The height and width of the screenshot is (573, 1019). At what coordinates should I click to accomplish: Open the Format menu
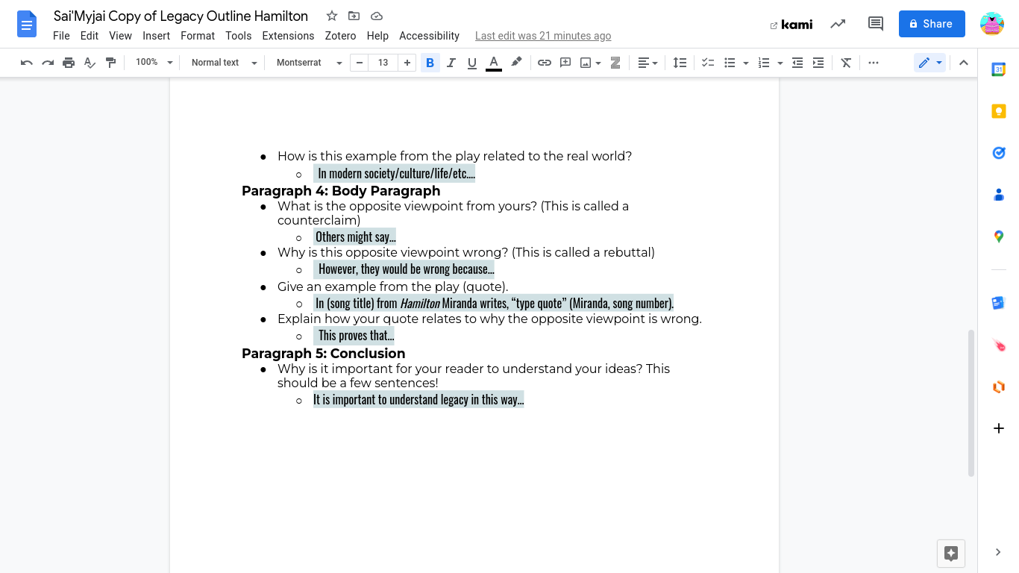click(x=198, y=36)
